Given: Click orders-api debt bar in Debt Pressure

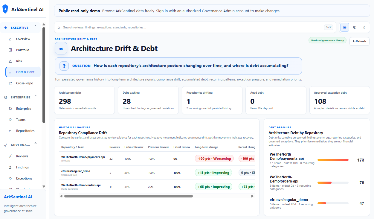Looking at the screenshot, I should coord(333,182).
